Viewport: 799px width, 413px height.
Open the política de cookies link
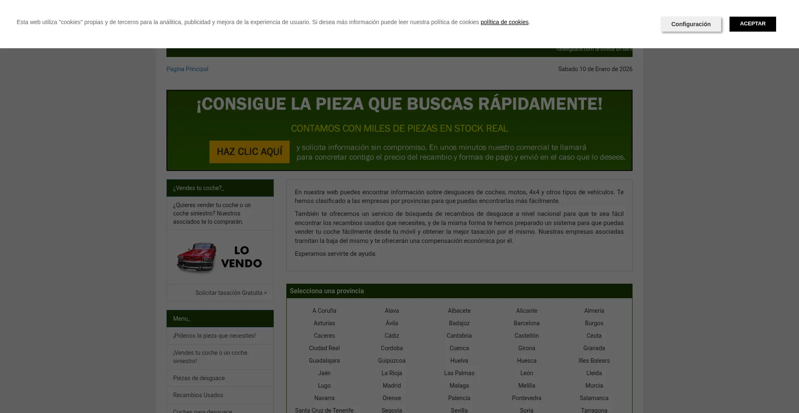point(504,22)
